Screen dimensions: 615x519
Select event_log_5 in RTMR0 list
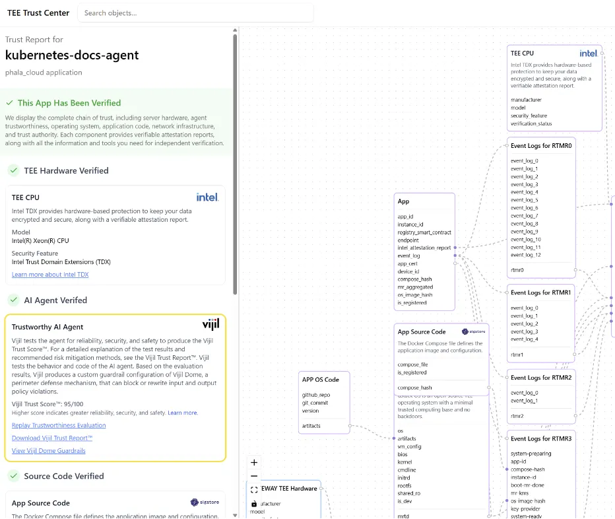(x=525, y=200)
